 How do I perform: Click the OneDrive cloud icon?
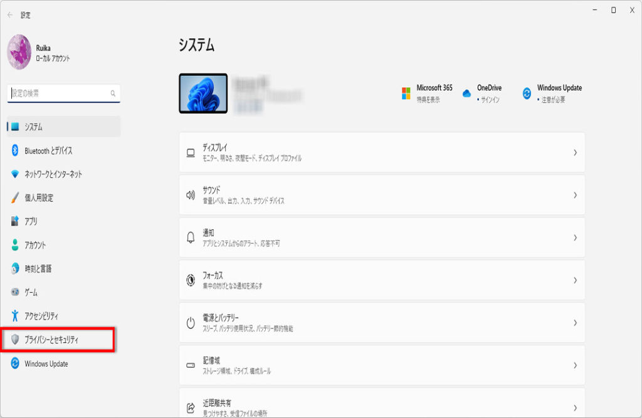[x=466, y=93]
